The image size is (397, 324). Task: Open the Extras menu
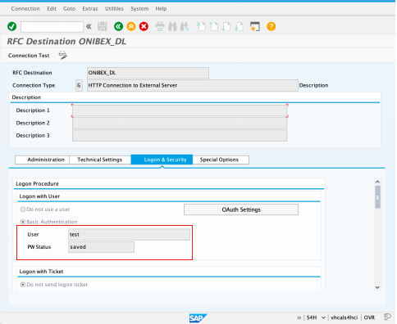(x=90, y=9)
